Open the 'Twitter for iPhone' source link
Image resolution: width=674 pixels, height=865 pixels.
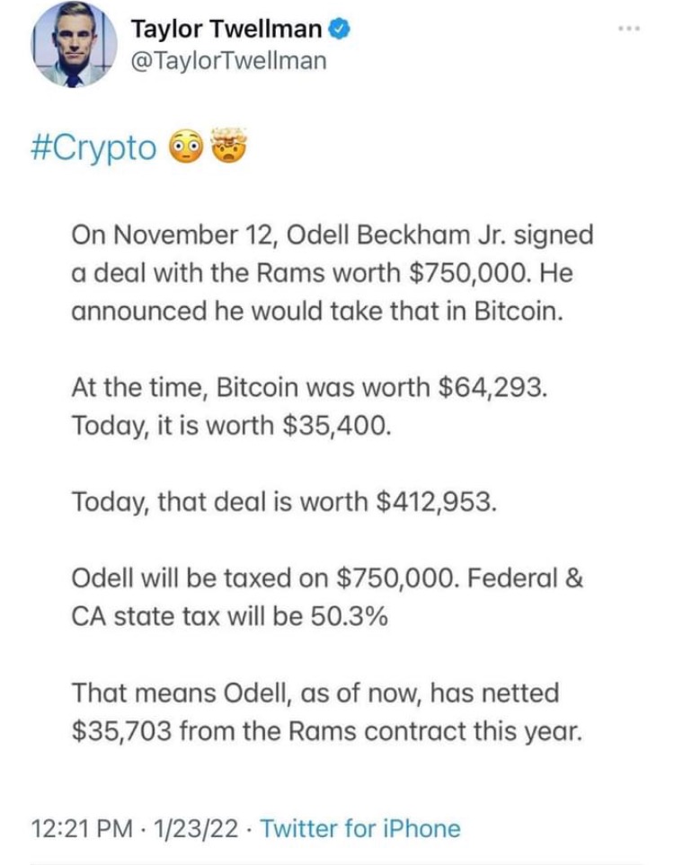point(359,828)
